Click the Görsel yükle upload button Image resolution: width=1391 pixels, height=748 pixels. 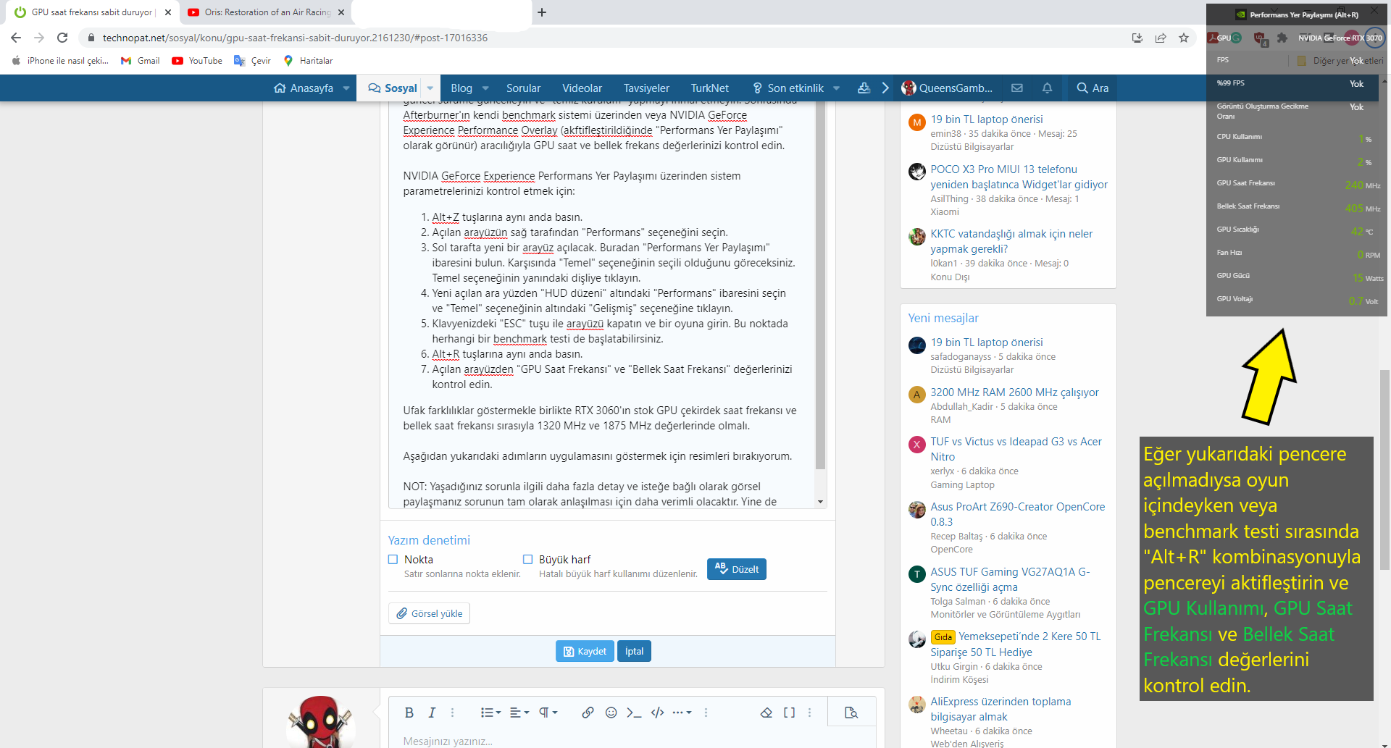coord(429,613)
